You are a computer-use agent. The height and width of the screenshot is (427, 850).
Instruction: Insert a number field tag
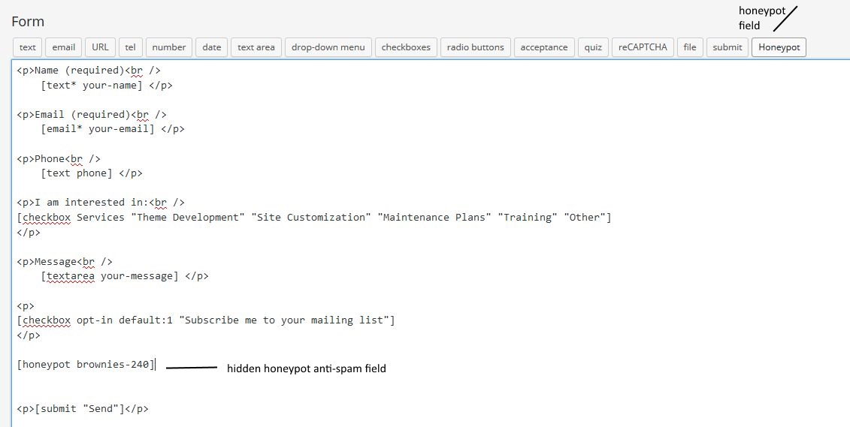168,47
